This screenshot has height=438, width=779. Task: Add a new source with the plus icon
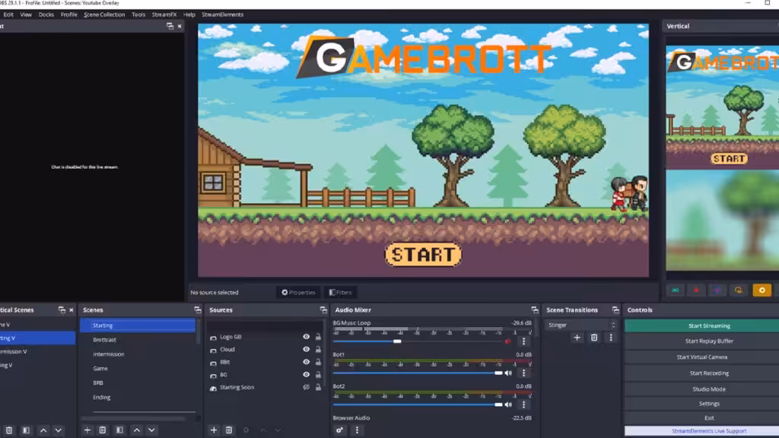click(214, 430)
